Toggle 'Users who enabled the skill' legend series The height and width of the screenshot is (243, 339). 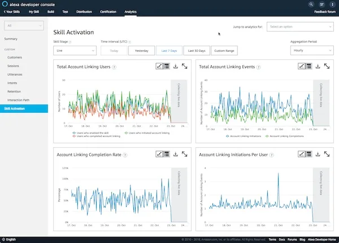(x=90, y=133)
